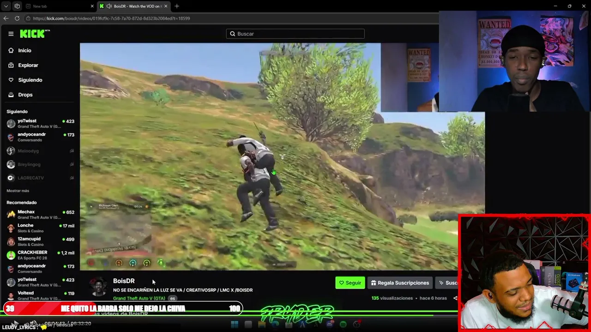Image resolution: width=591 pixels, height=332 pixels.
Task: Open yoTwisst channel under Recomendado
Action: [x=40, y=282]
